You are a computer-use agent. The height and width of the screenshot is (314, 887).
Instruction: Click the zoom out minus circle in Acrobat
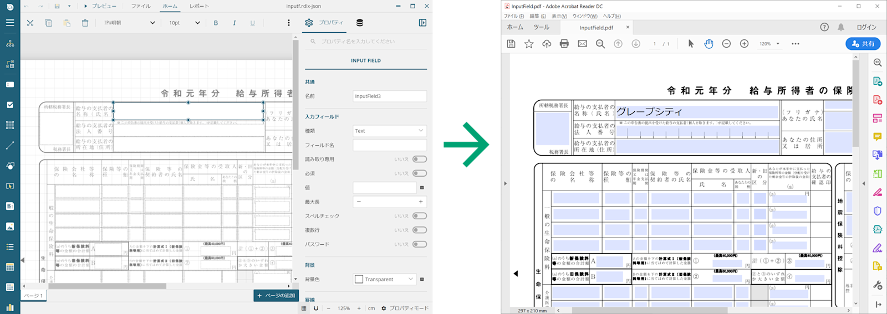pos(726,44)
